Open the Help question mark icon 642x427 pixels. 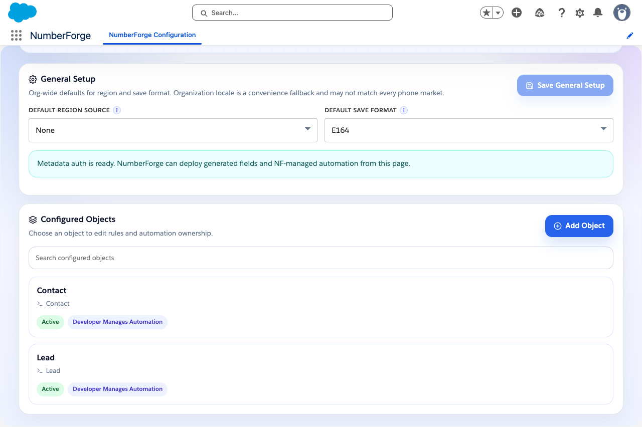(562, 13)
